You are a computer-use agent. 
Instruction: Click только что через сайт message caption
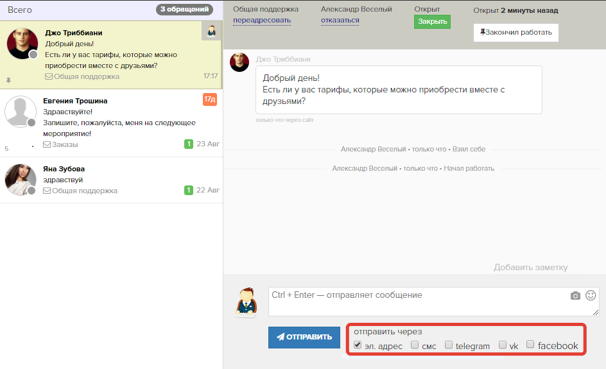coord(284,120)
